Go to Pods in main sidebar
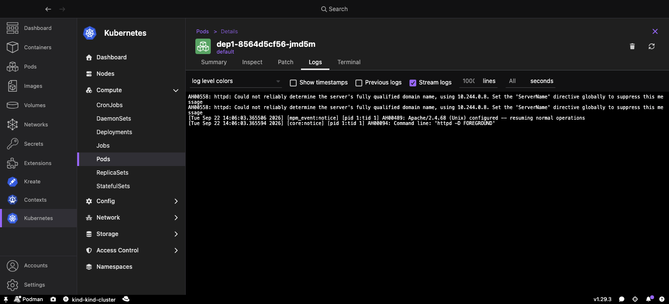 click(38, 67)
